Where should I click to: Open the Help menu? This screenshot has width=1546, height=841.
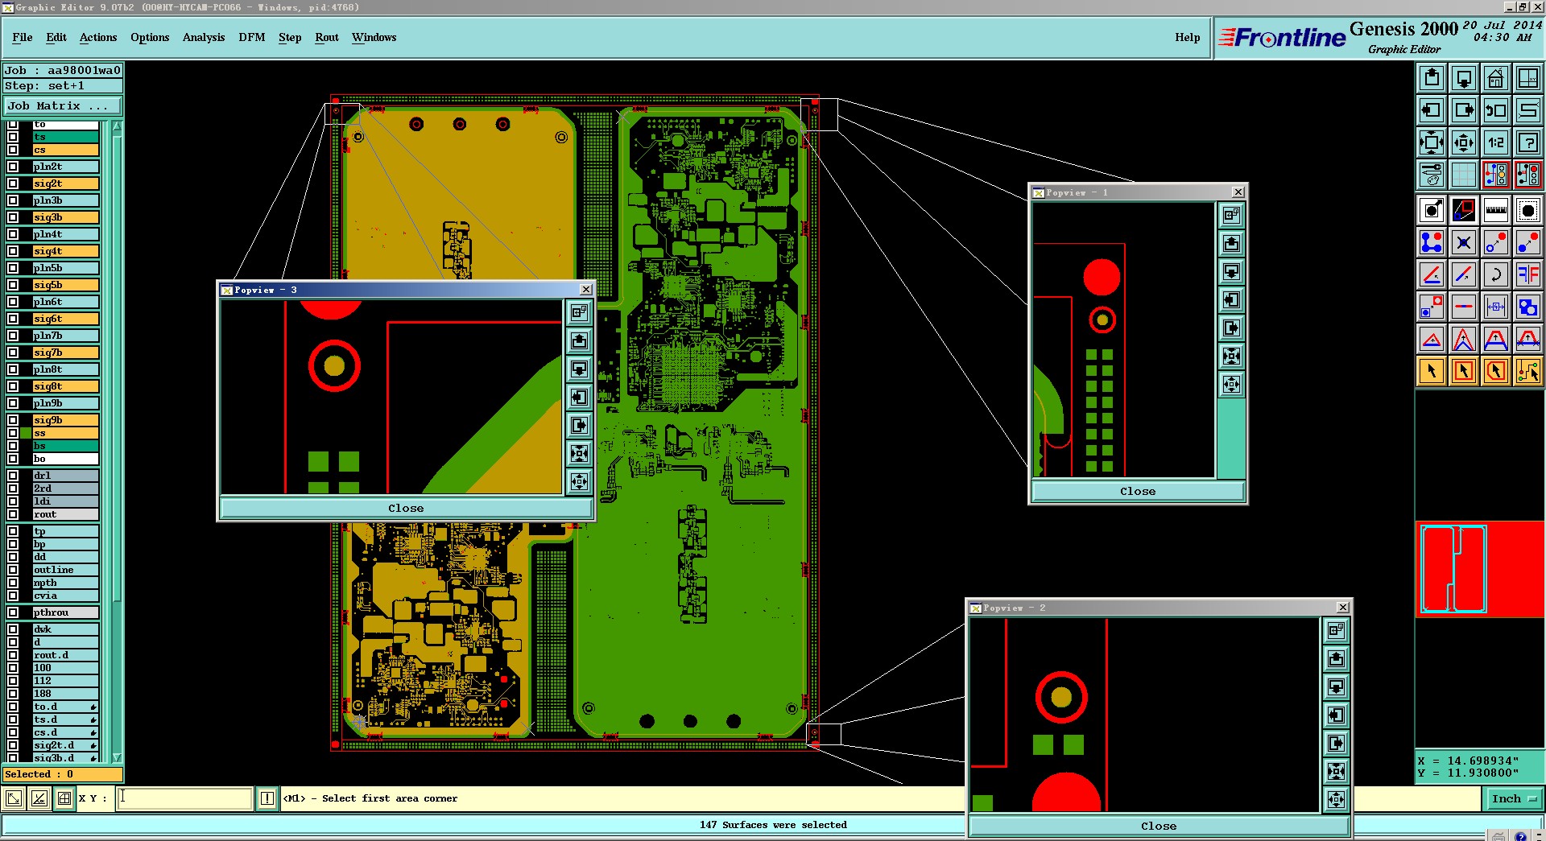(x=1187, y=38)
